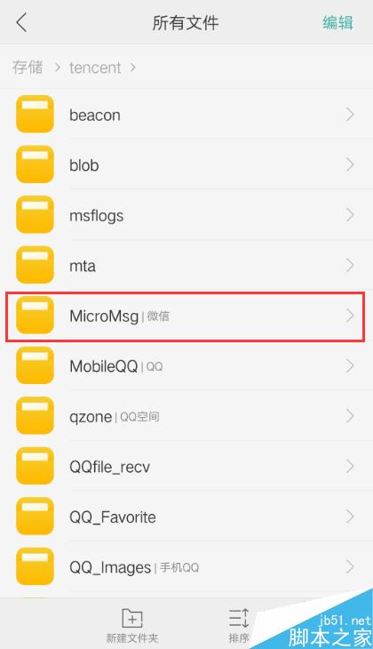Expand the qzone row chevron

[350, 416]
